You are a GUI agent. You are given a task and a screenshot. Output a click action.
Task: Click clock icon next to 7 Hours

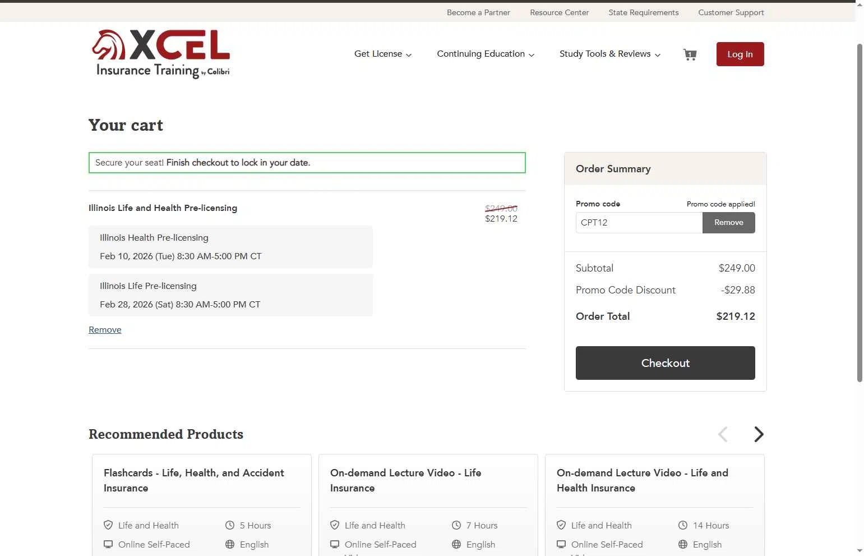[456, 525]
